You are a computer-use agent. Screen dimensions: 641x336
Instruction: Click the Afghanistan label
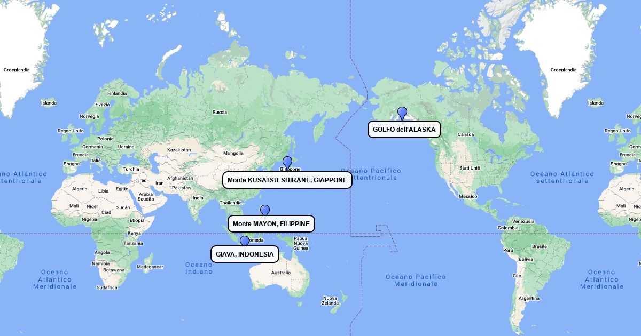click(x=180, y=178)
